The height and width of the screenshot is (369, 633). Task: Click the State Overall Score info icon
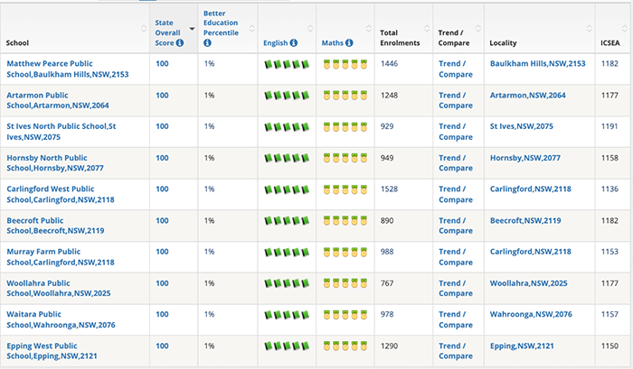pos(180,42)
